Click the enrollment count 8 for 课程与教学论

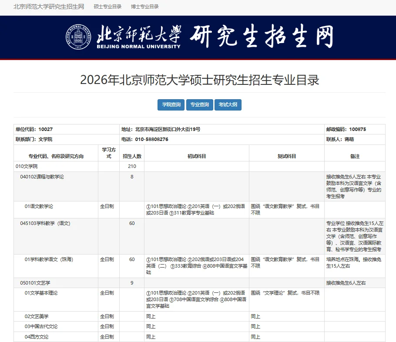132,177
